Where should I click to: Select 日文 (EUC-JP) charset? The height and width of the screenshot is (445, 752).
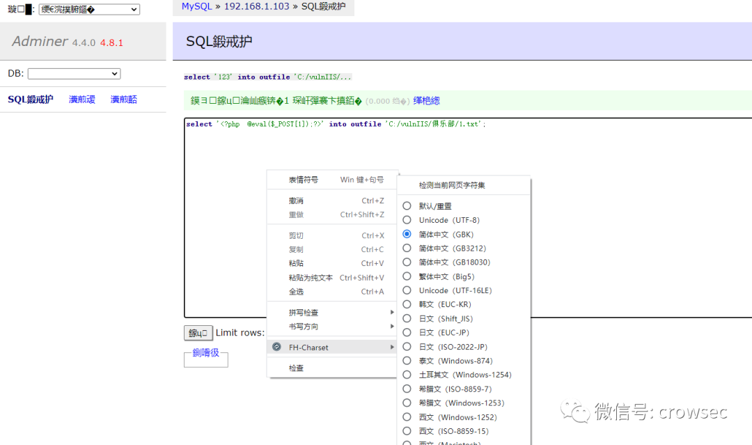pos(407,332)
